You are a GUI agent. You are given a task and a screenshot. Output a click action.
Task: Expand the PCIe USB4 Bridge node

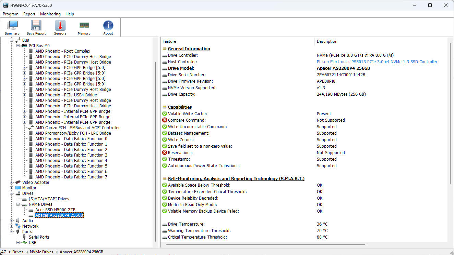[25, 95]
